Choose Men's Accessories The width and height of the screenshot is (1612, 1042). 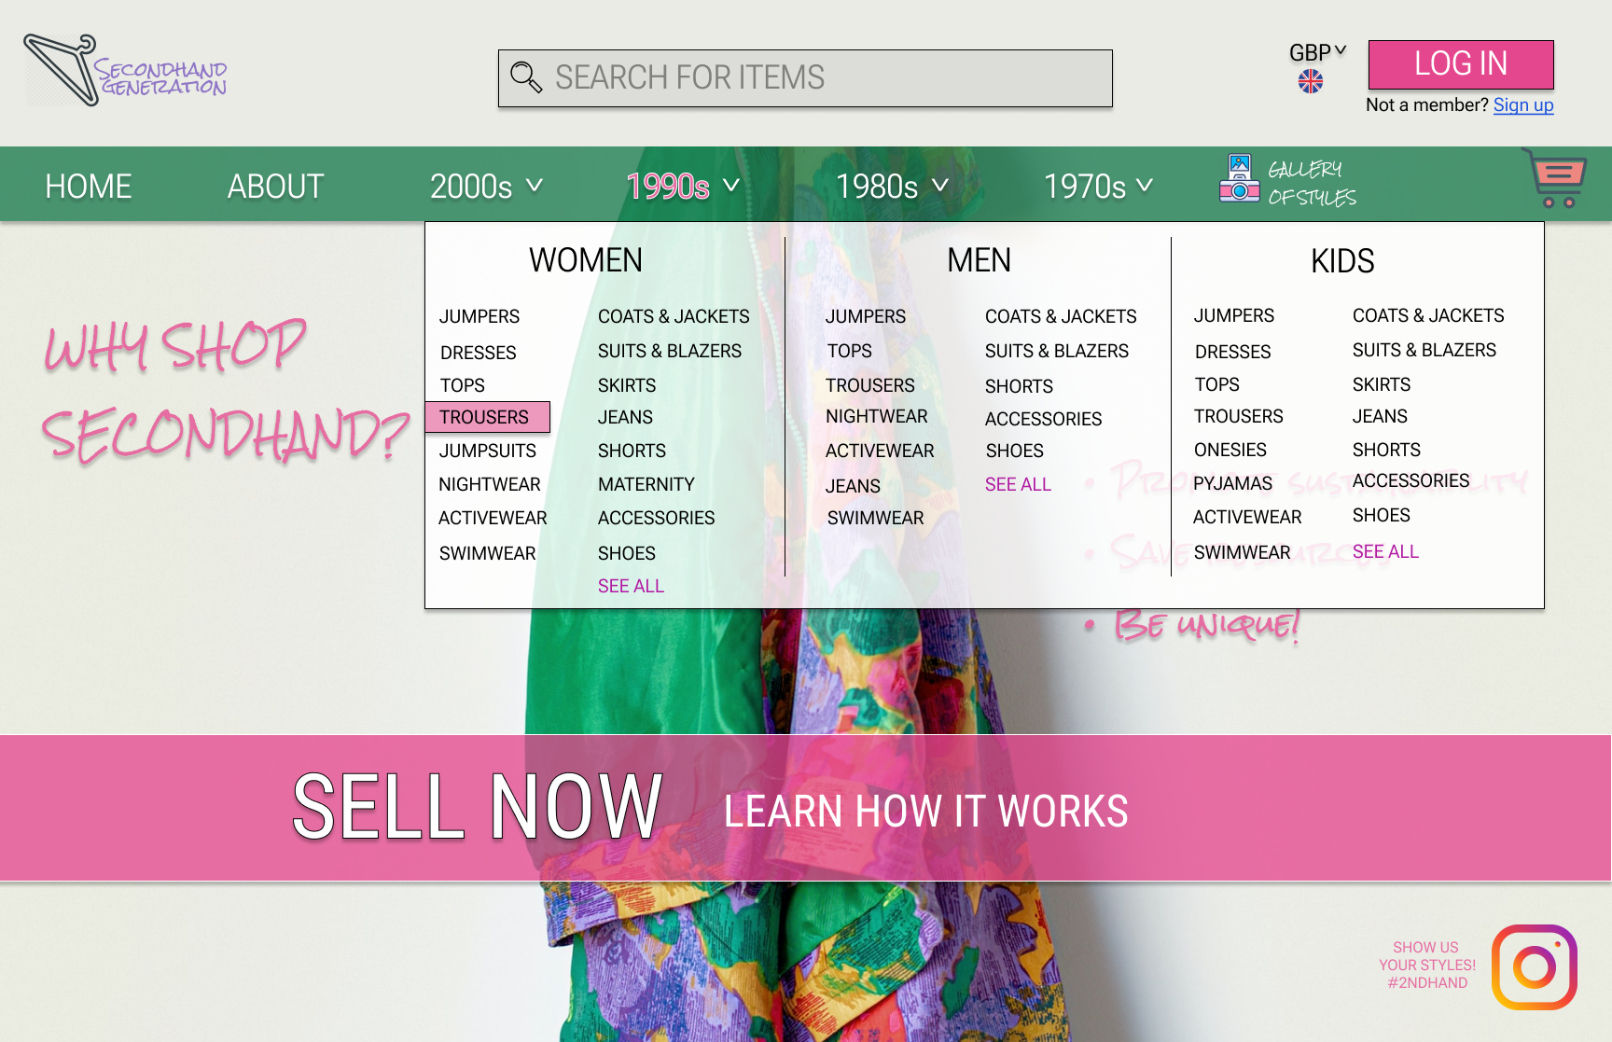coord(1044,420)
